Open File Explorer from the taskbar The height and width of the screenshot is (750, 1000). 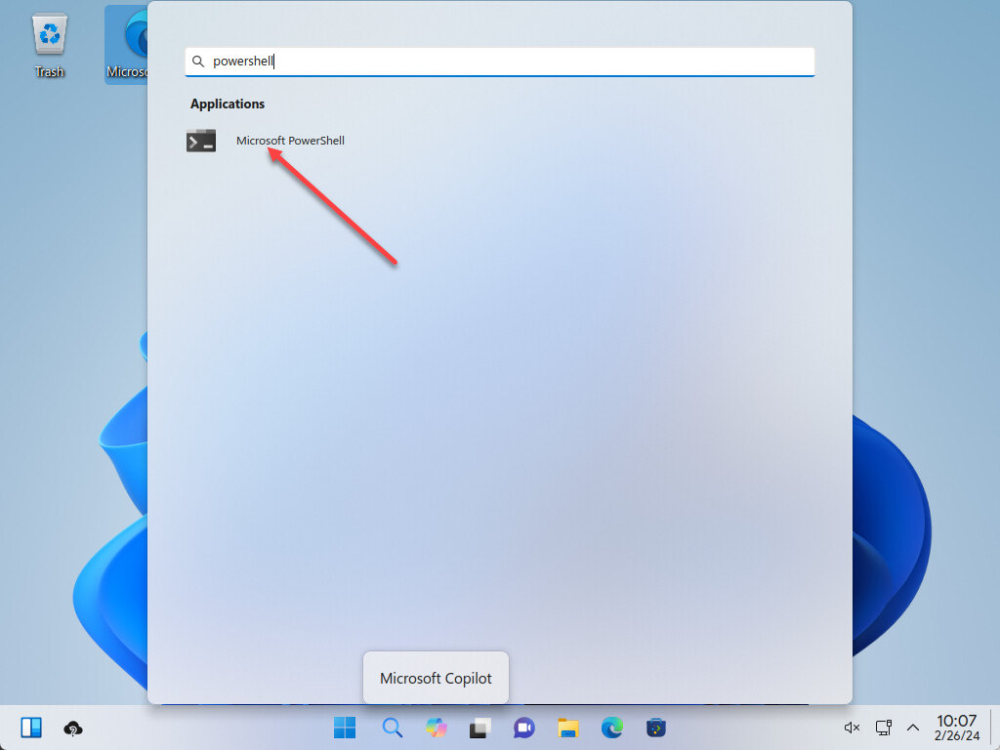(x=568, y=728)
